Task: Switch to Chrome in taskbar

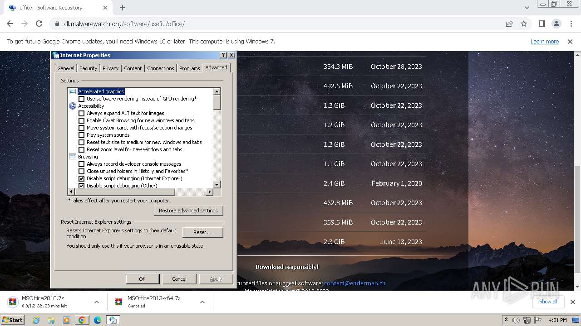Action: coord(82,320)
